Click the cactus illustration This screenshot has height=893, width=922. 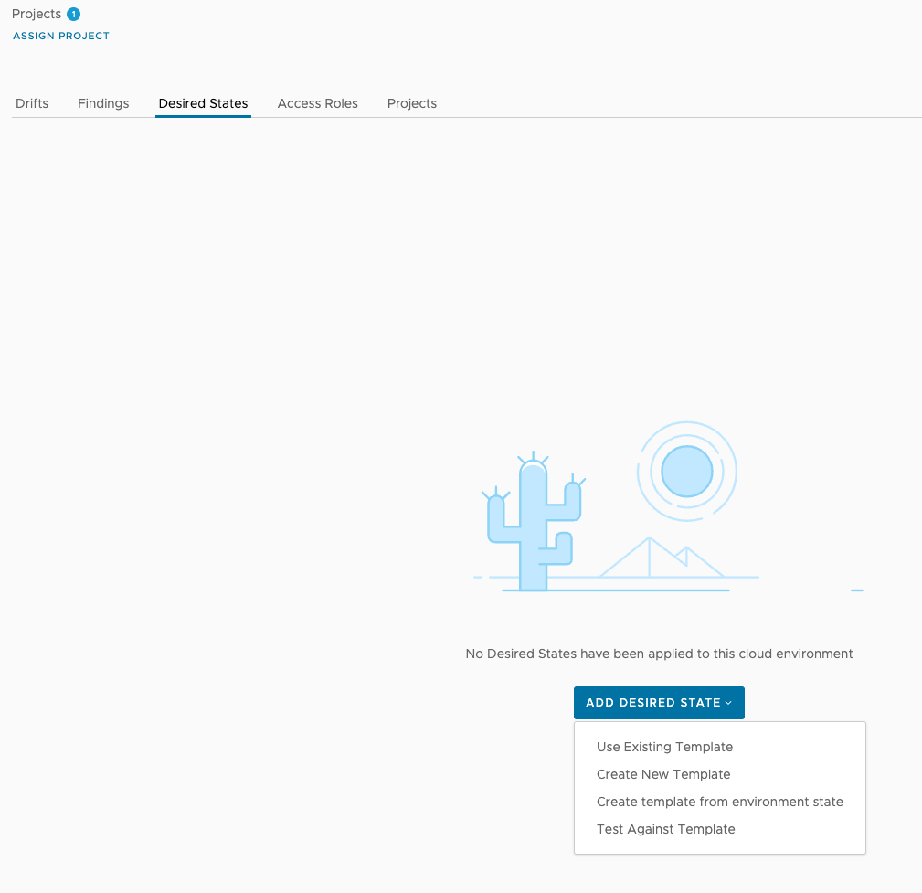[534, 521]
